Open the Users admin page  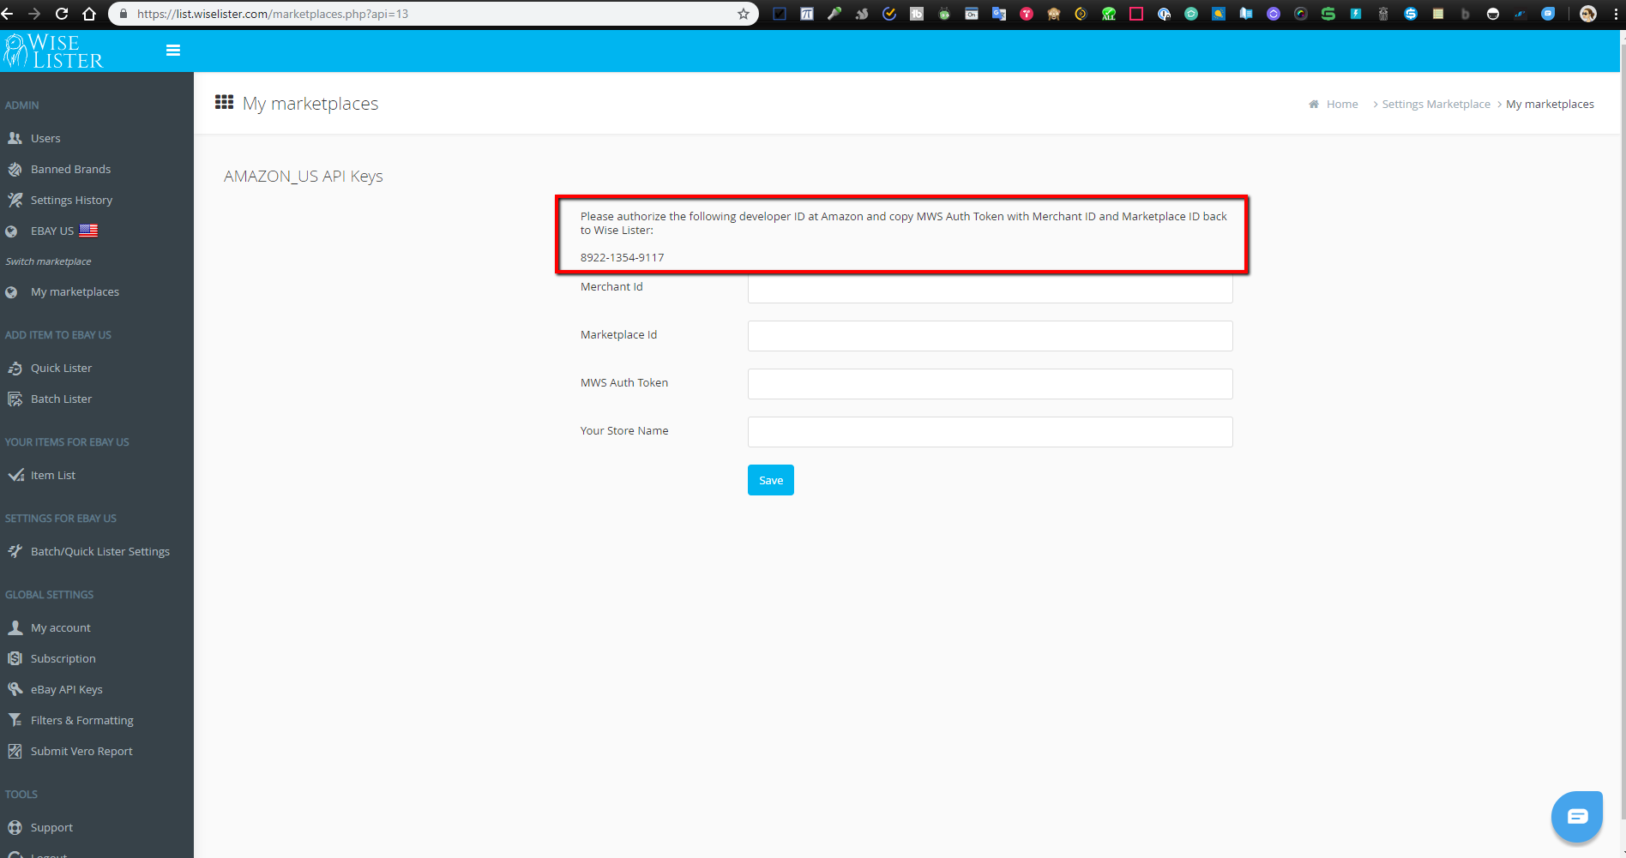click(x=45, y=138)
